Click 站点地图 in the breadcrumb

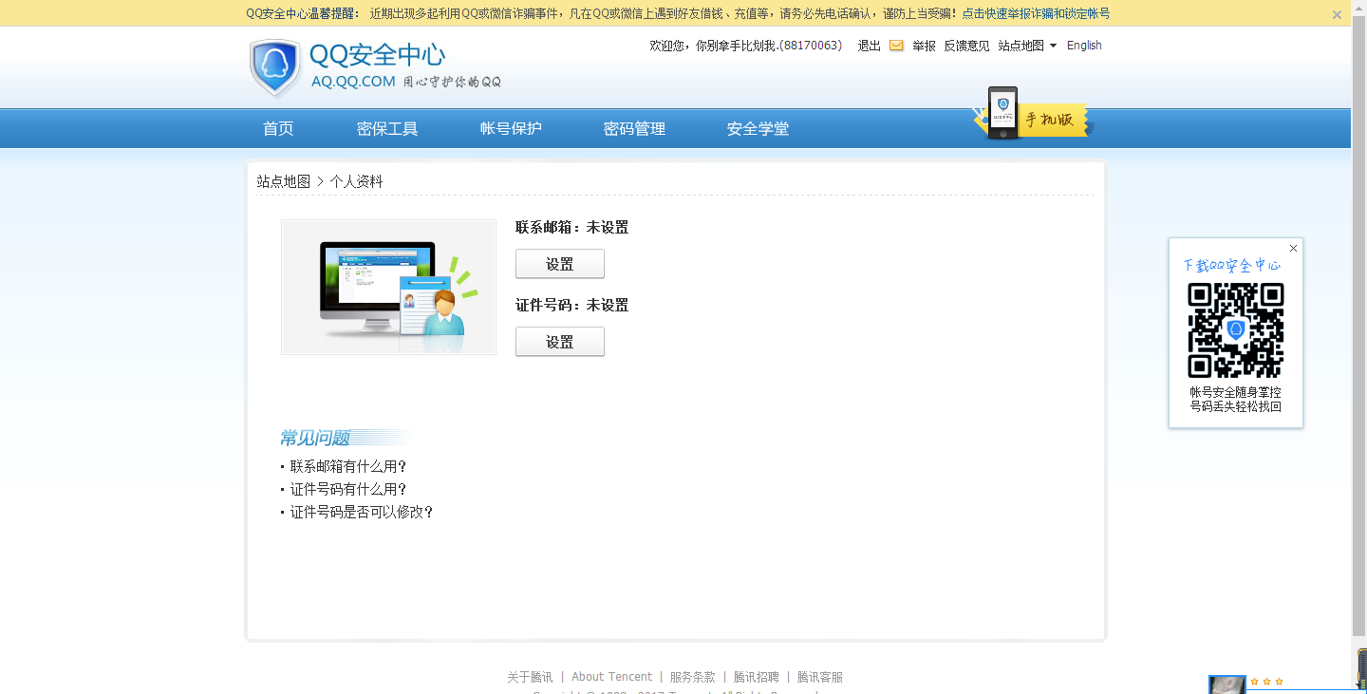tap(284, 181)
